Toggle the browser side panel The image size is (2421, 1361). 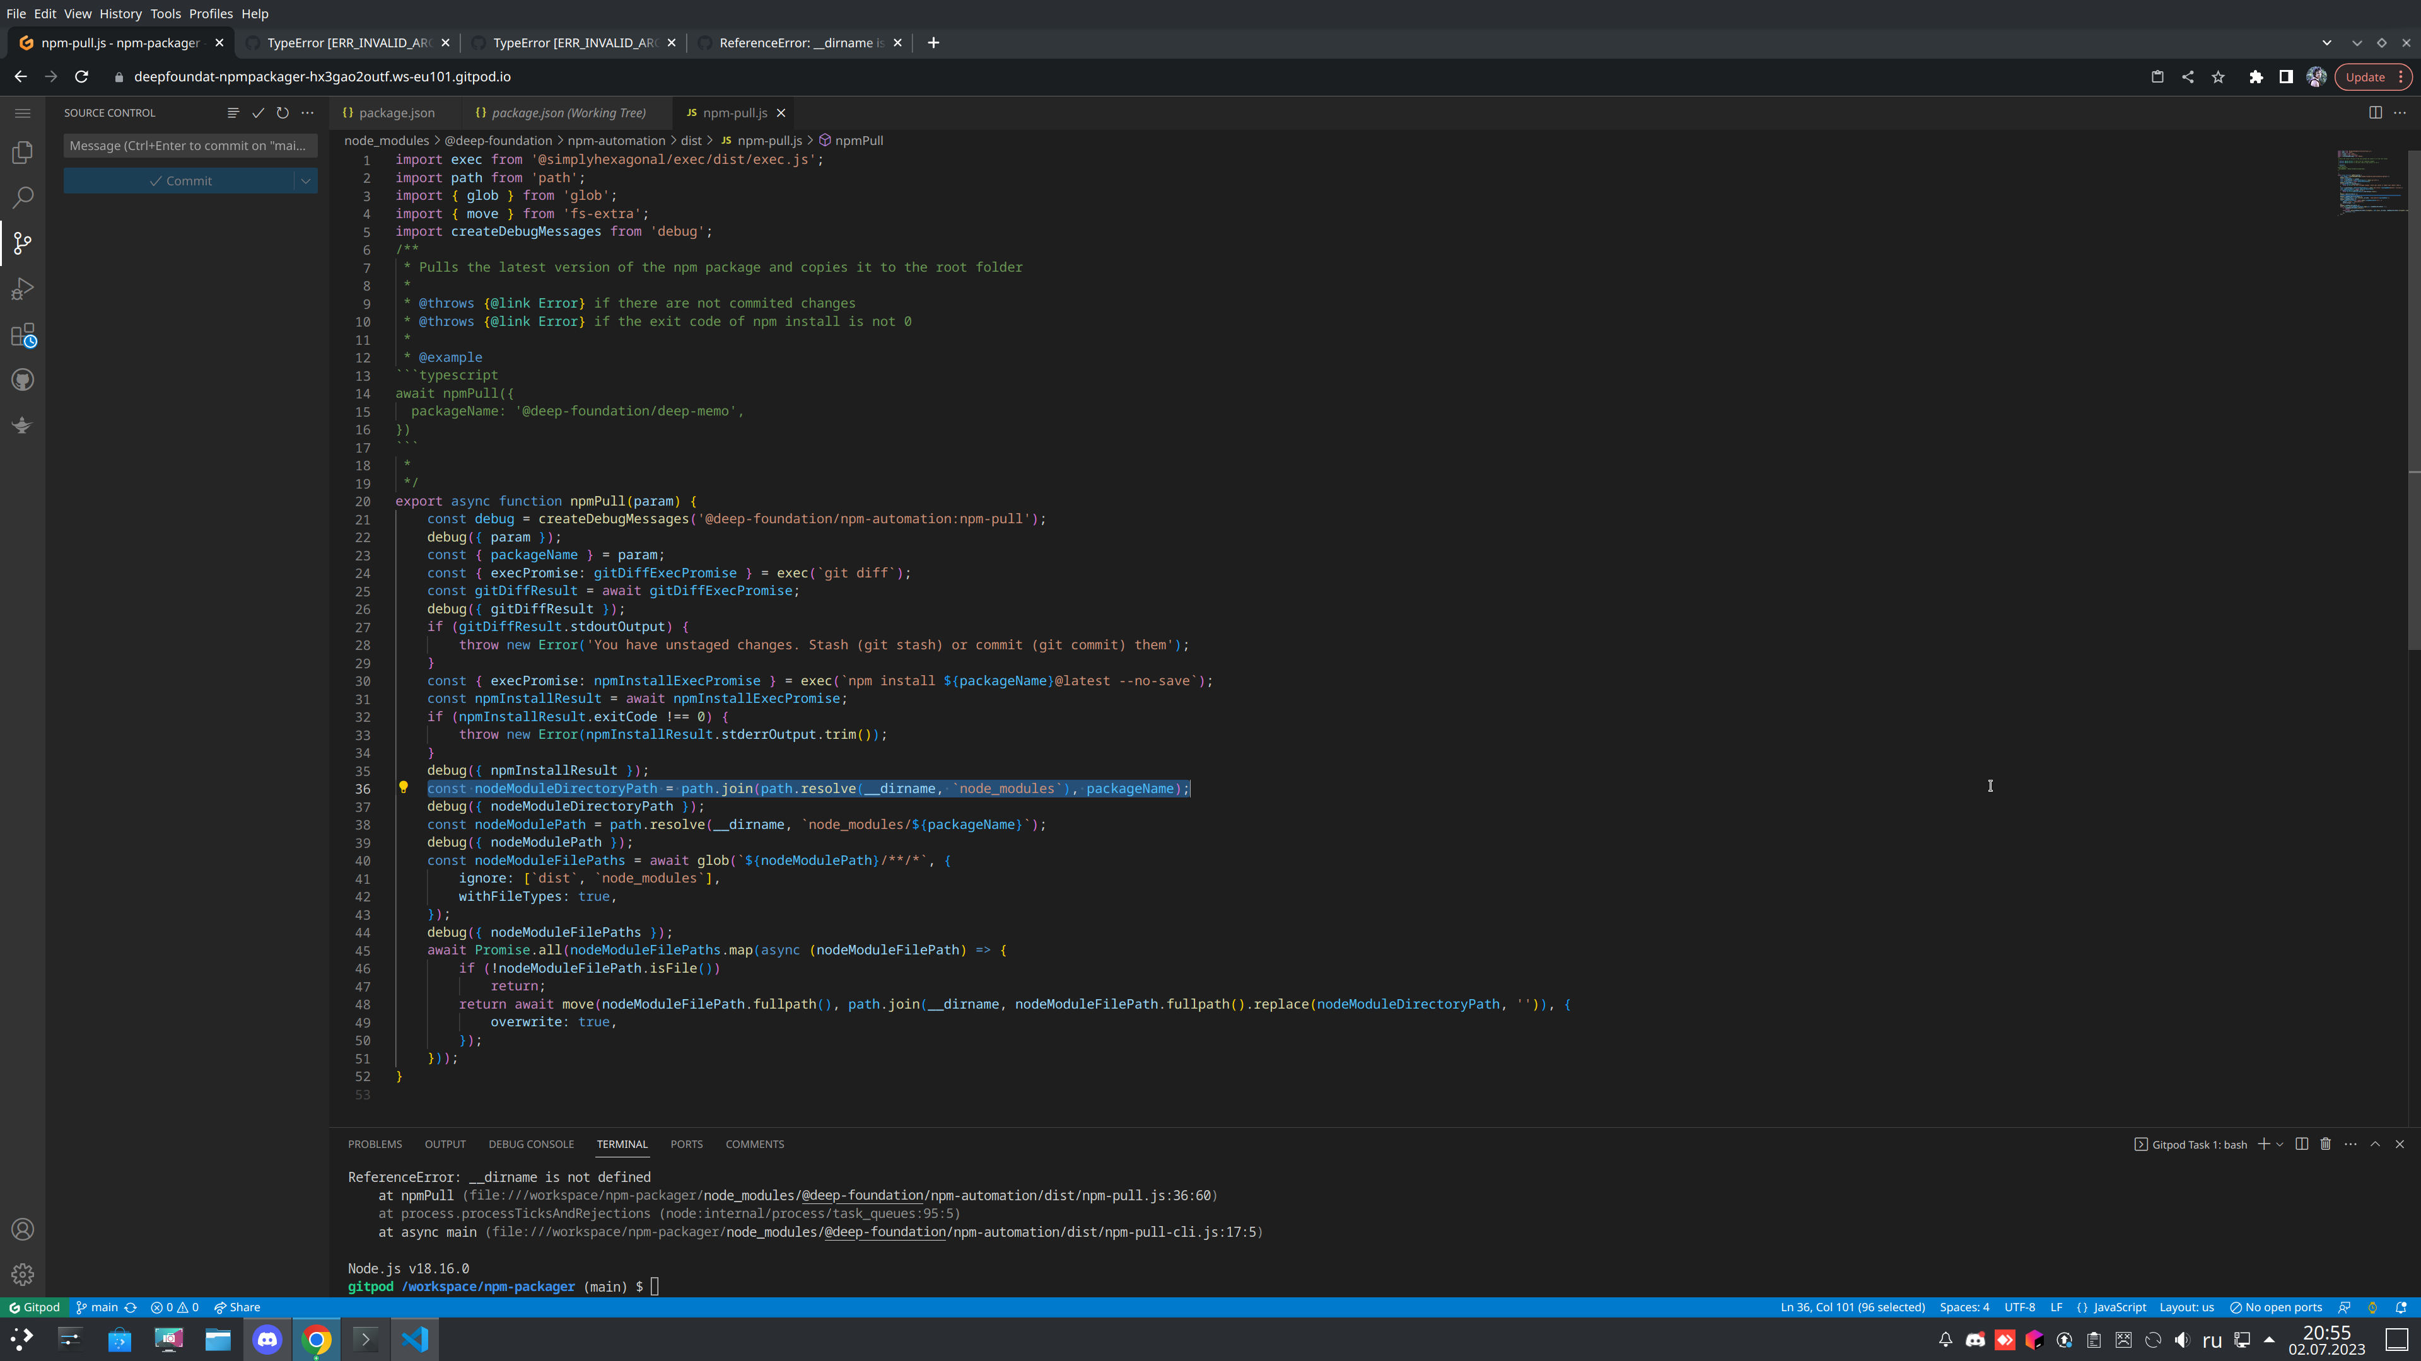click(2287, 77)
